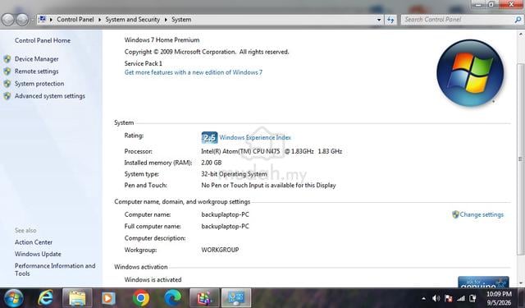Image resolution: width=525 pixels, height=308 pixels.
Task: Click the WORKGROUP value text
Action: click(x=220, y=250)
